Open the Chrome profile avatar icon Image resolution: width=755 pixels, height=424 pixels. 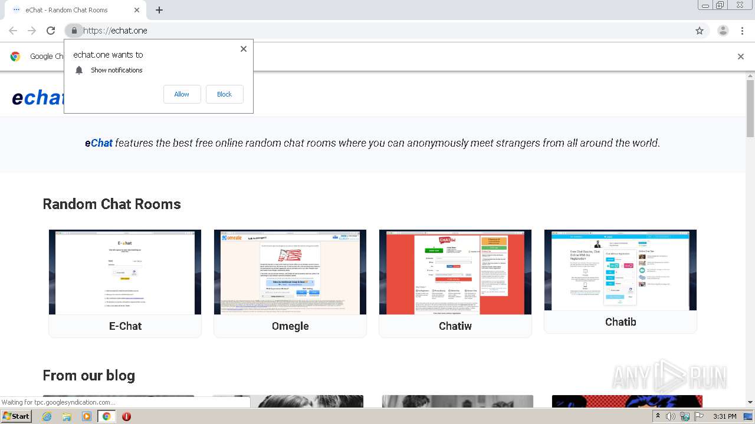[723, 31]
